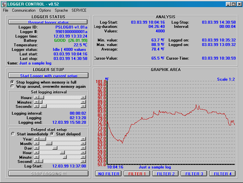Choose the Start delayed option
The image size is (243, 183).
tap(52, 134)
